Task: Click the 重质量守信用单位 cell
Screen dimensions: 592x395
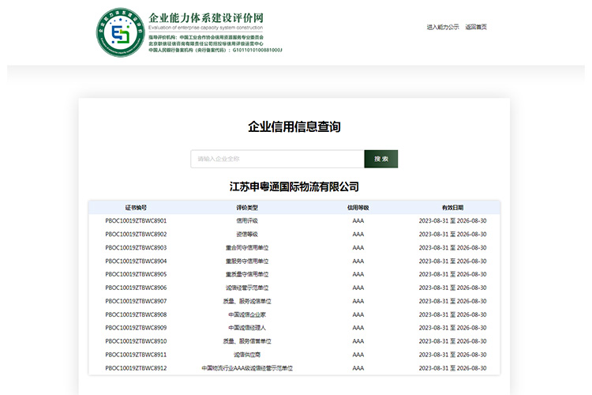Action: click(x=247, y=274)
